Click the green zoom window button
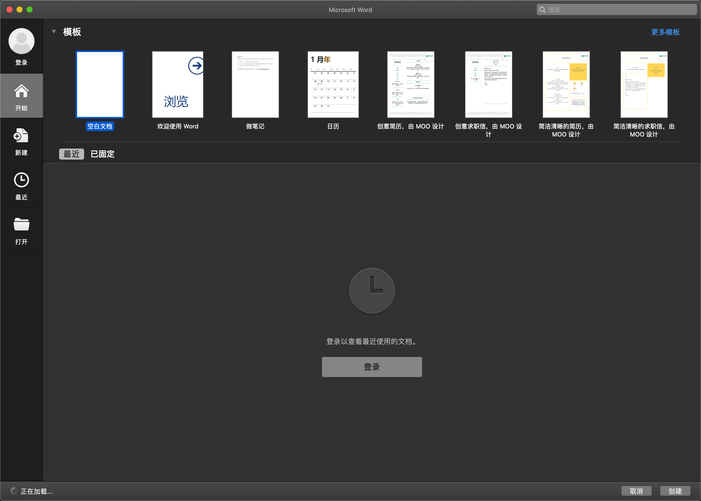The image size is (701, 501). 30,10
